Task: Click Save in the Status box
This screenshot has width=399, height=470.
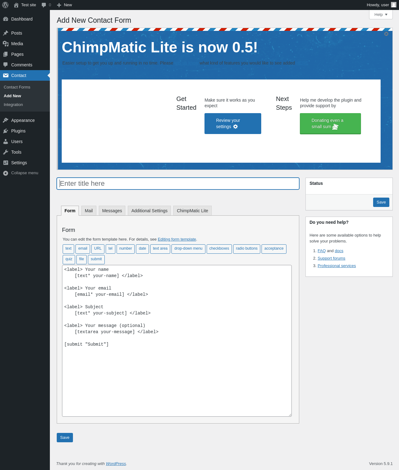Action: (x=381, y=202)
